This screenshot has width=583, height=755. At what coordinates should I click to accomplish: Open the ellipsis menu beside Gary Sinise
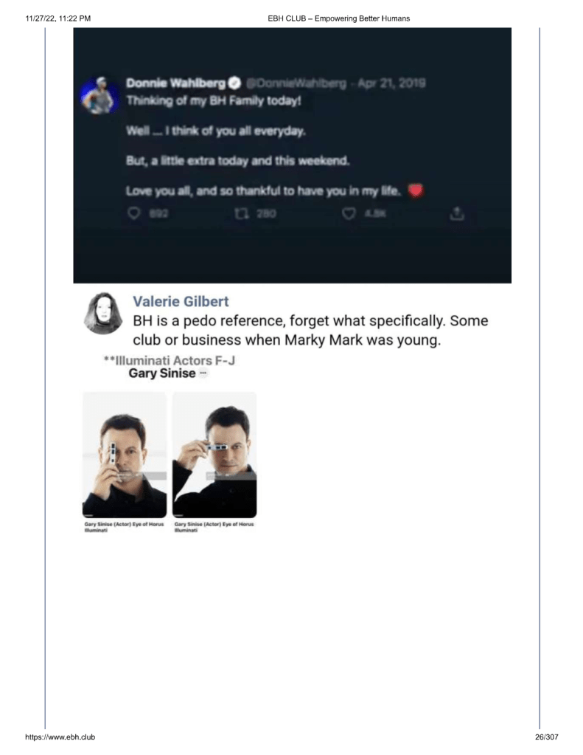tap(203, 373)
